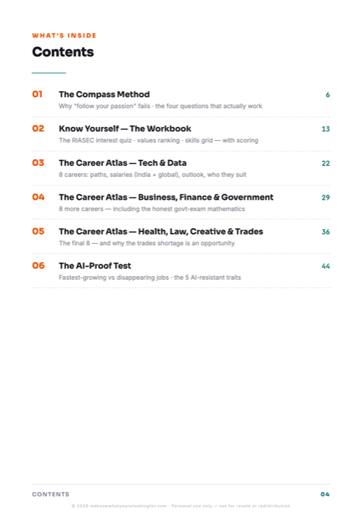Image resolution: width=362 pixels, height=514 pixels.
Task: Click page number 36 in contents list
Action: point(325,232)
